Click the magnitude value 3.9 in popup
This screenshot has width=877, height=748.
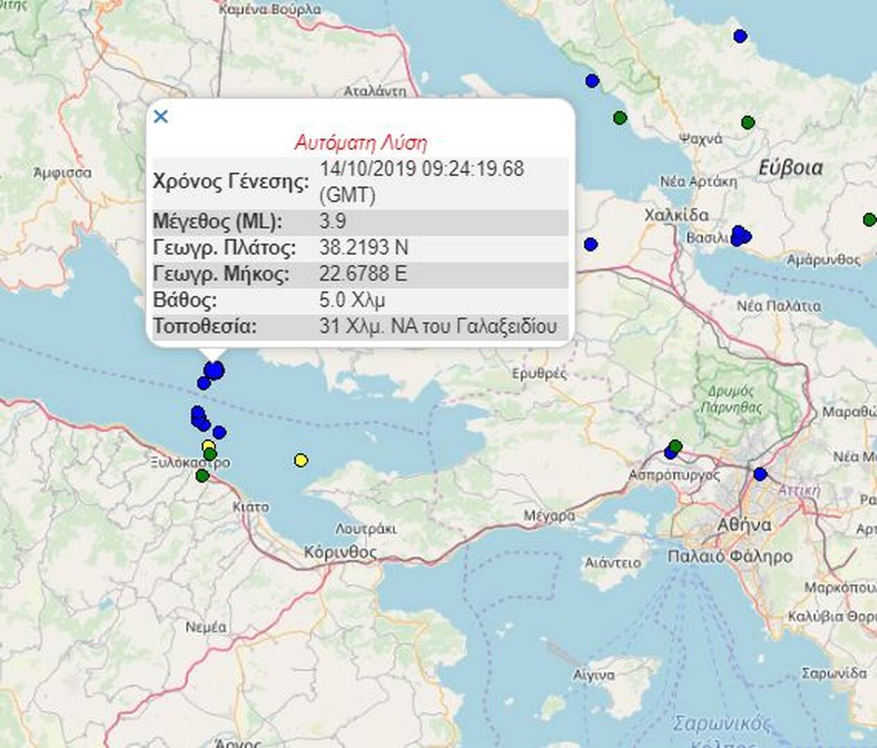(x=333, y=221)
